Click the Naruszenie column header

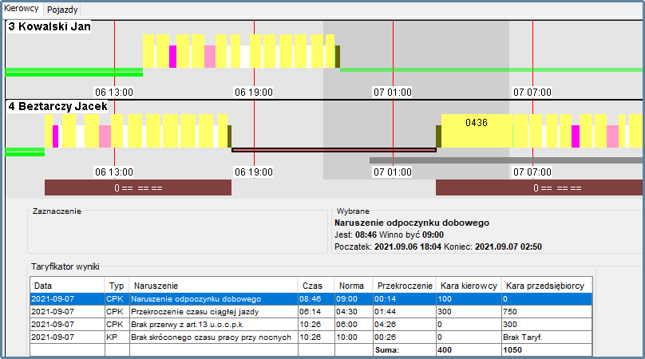click(213, 286)
